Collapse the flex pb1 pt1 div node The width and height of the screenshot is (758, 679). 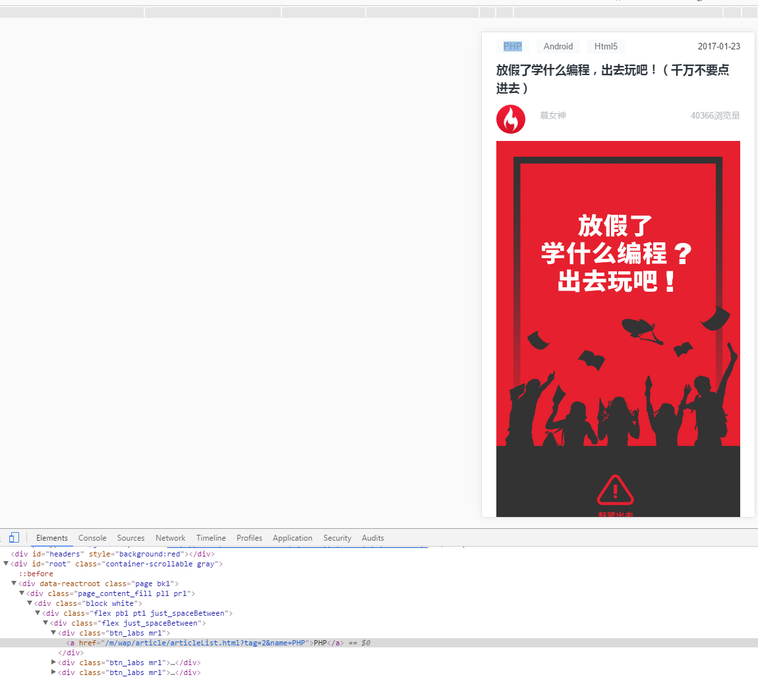coord(37,613)
